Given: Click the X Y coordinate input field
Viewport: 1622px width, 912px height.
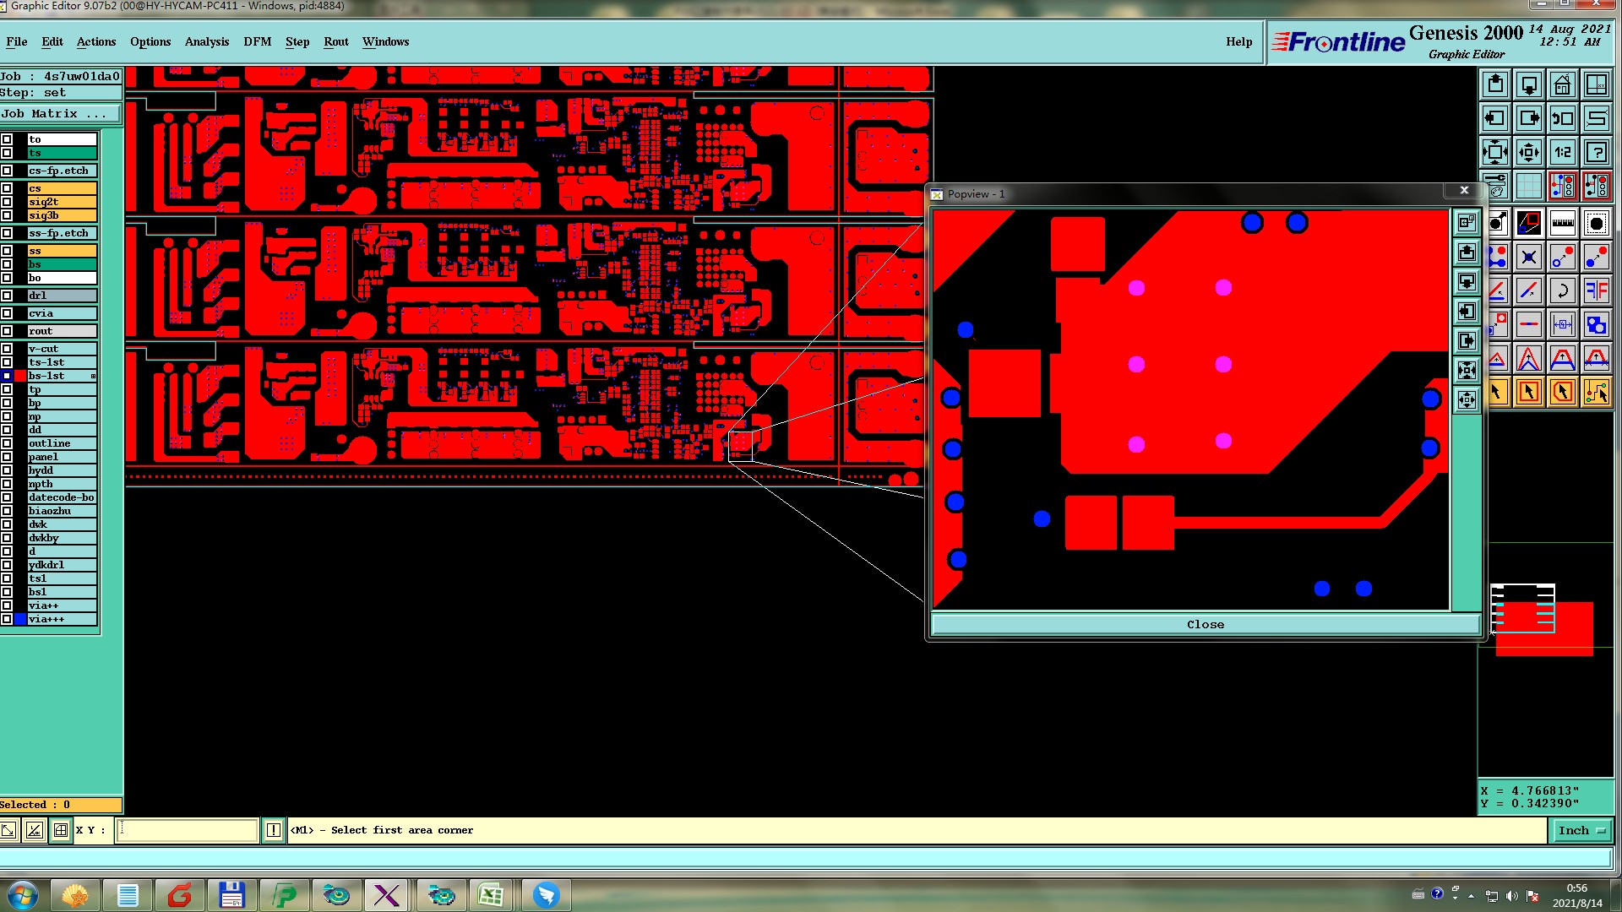Looking at the screenshot, I should (x=187, y=831).
